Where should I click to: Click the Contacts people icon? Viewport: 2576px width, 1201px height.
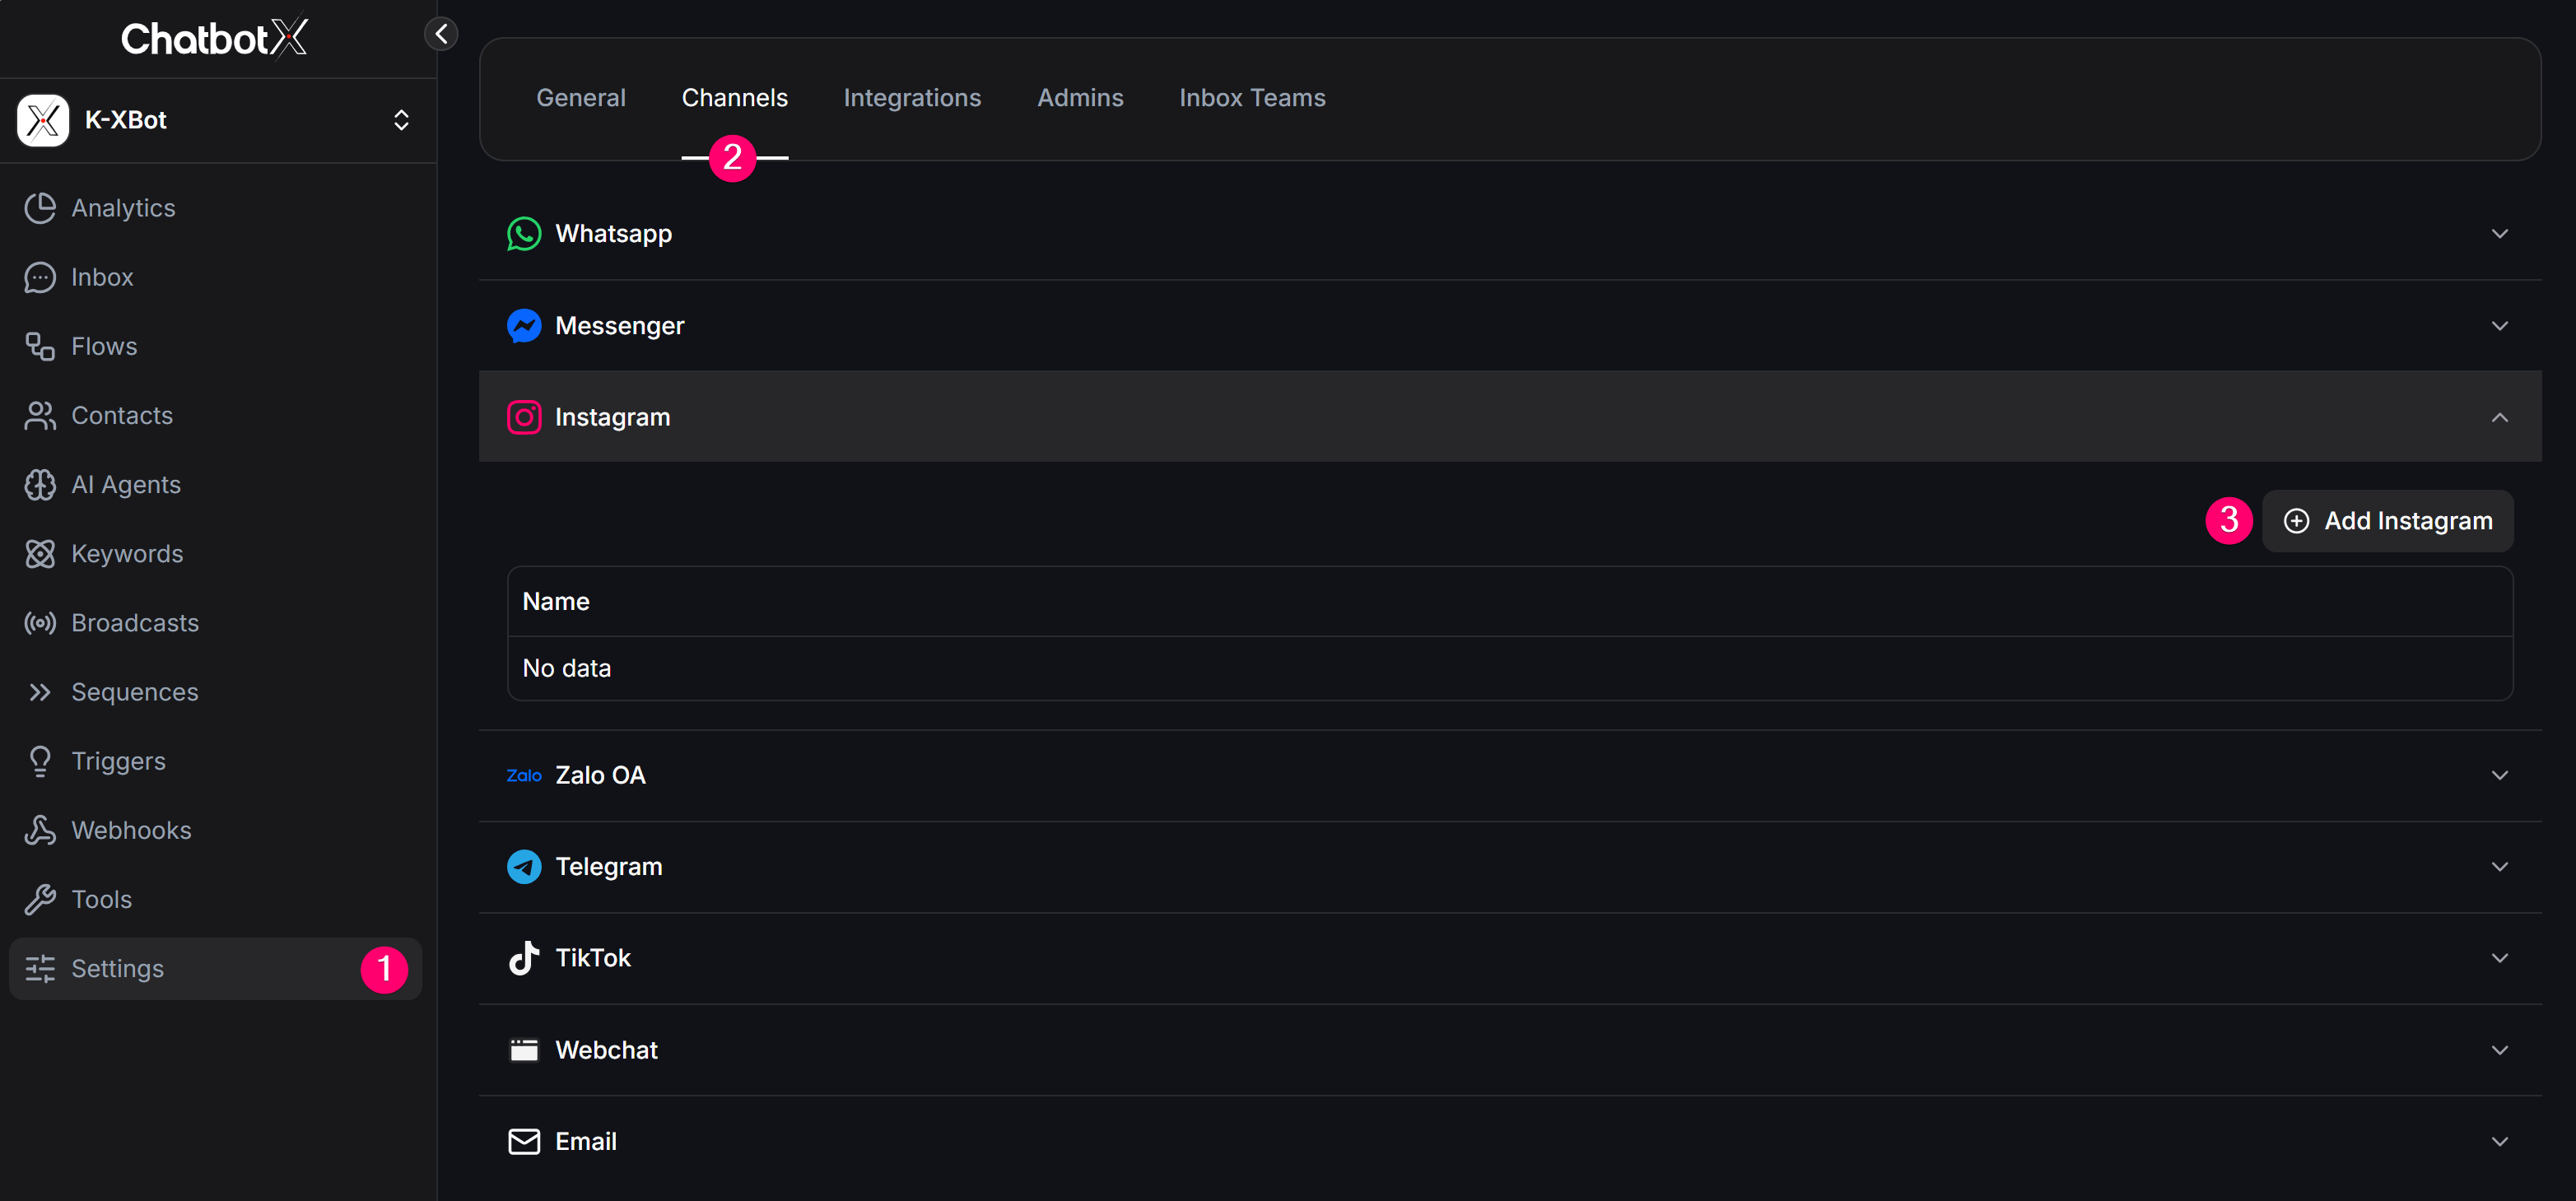[40, 415]
